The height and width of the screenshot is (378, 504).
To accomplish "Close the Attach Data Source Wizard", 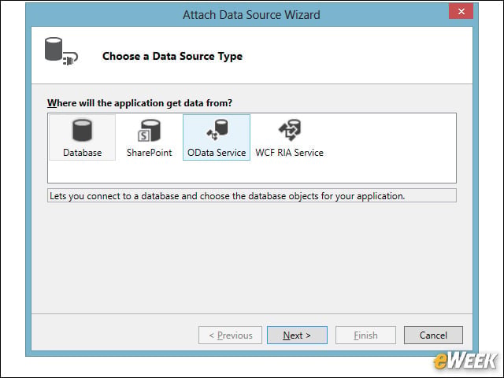I will 461,12.
